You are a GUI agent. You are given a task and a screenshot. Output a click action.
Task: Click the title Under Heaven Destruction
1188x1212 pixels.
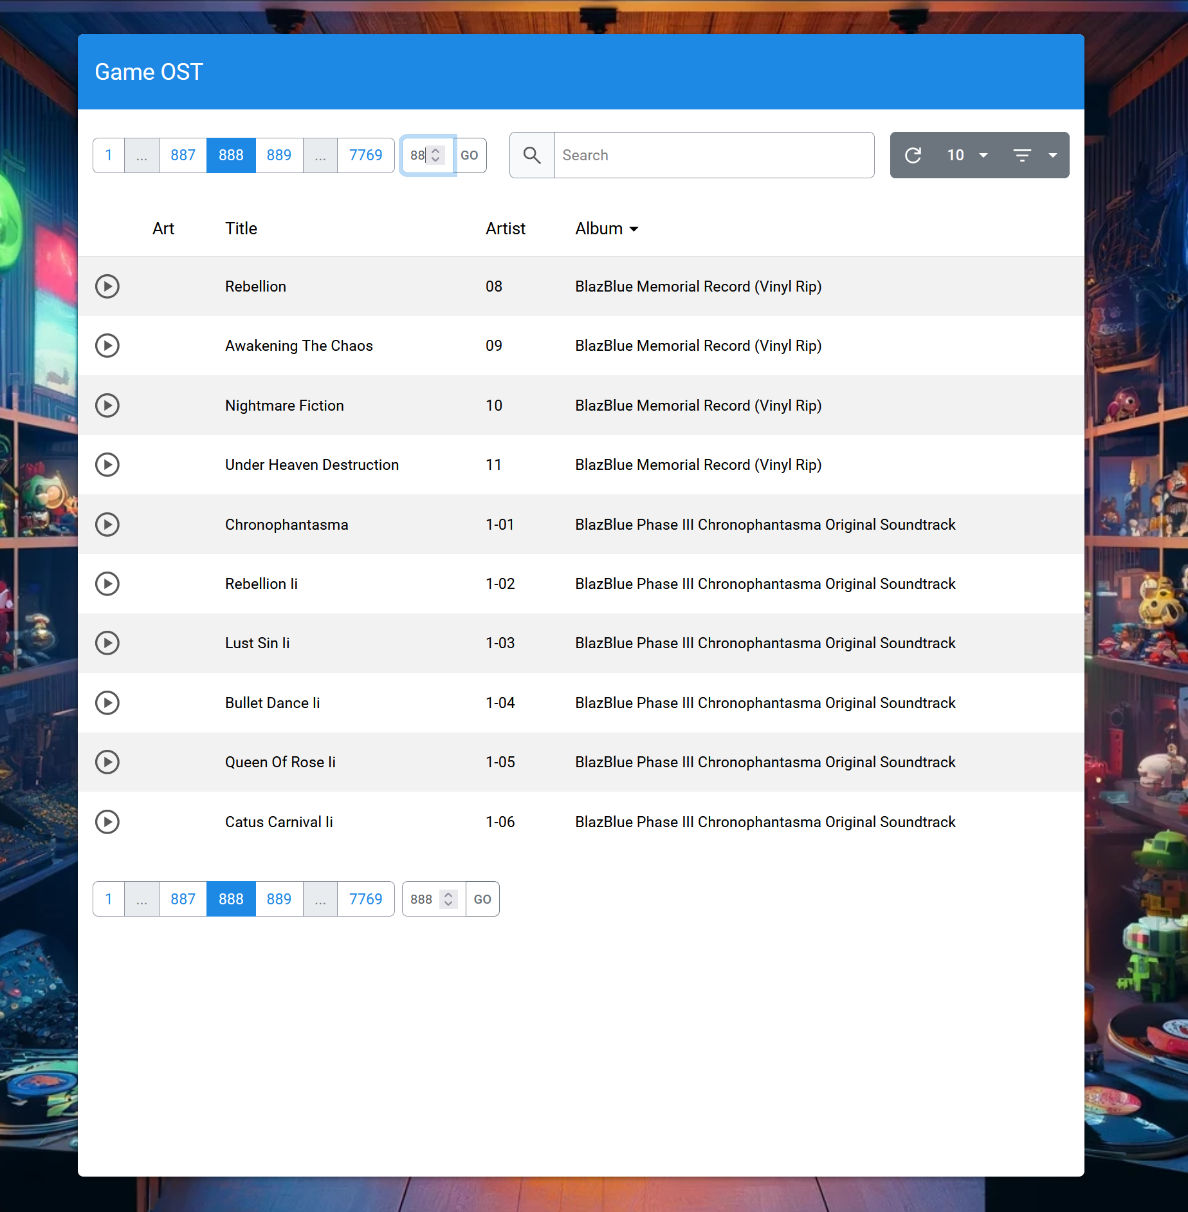(312, 465)
